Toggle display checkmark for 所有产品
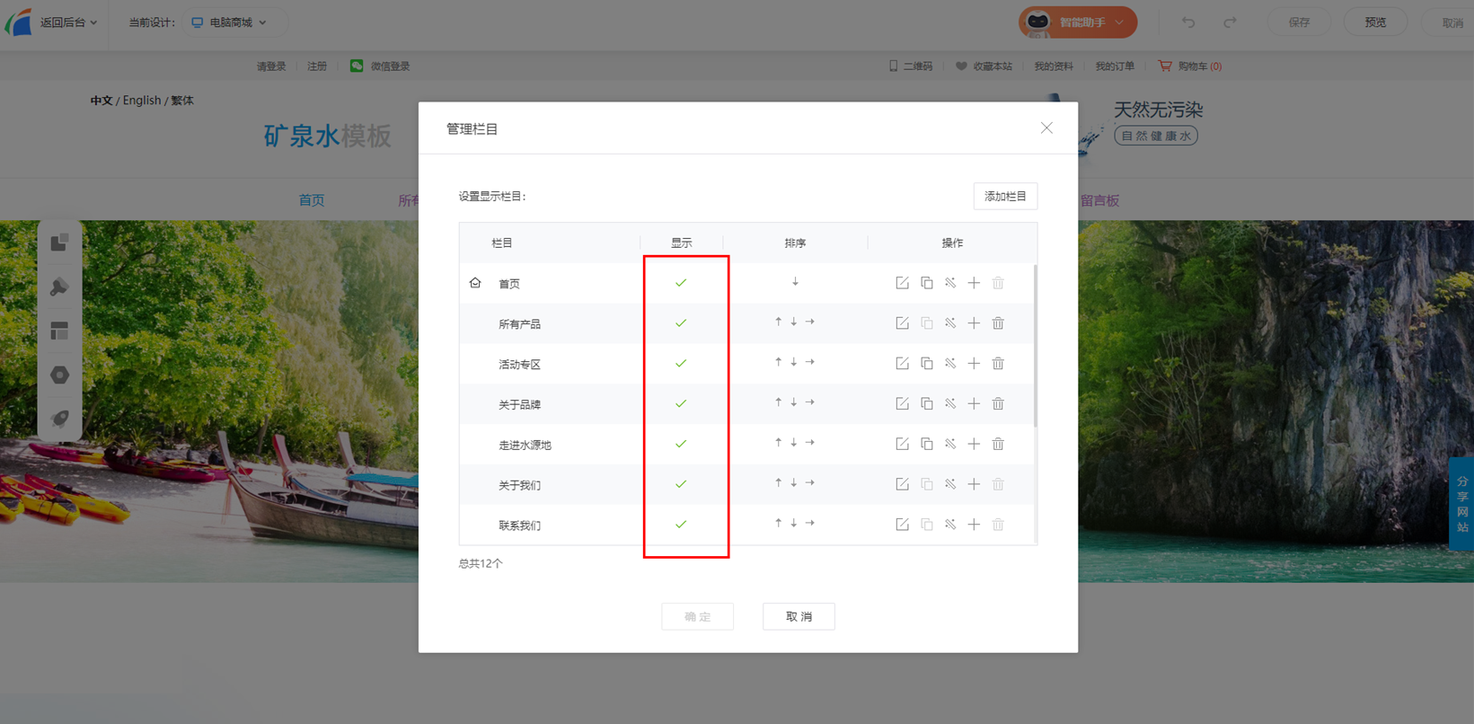This screenshot has width=1474, height=724. tap(681, 323)
